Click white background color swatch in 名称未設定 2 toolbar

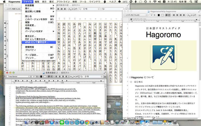(45, 77)
